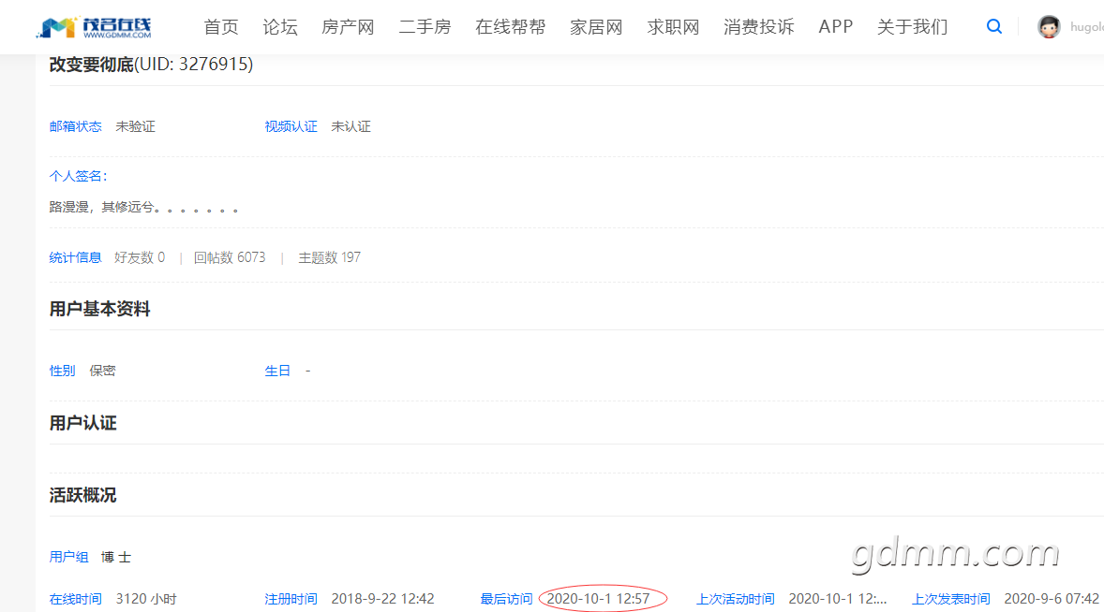Click the registration date 2018-9-22 12:42

383,599
